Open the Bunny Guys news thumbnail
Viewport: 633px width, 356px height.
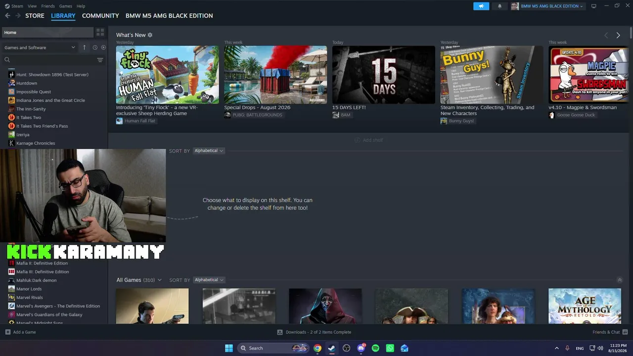pos(492,75)
